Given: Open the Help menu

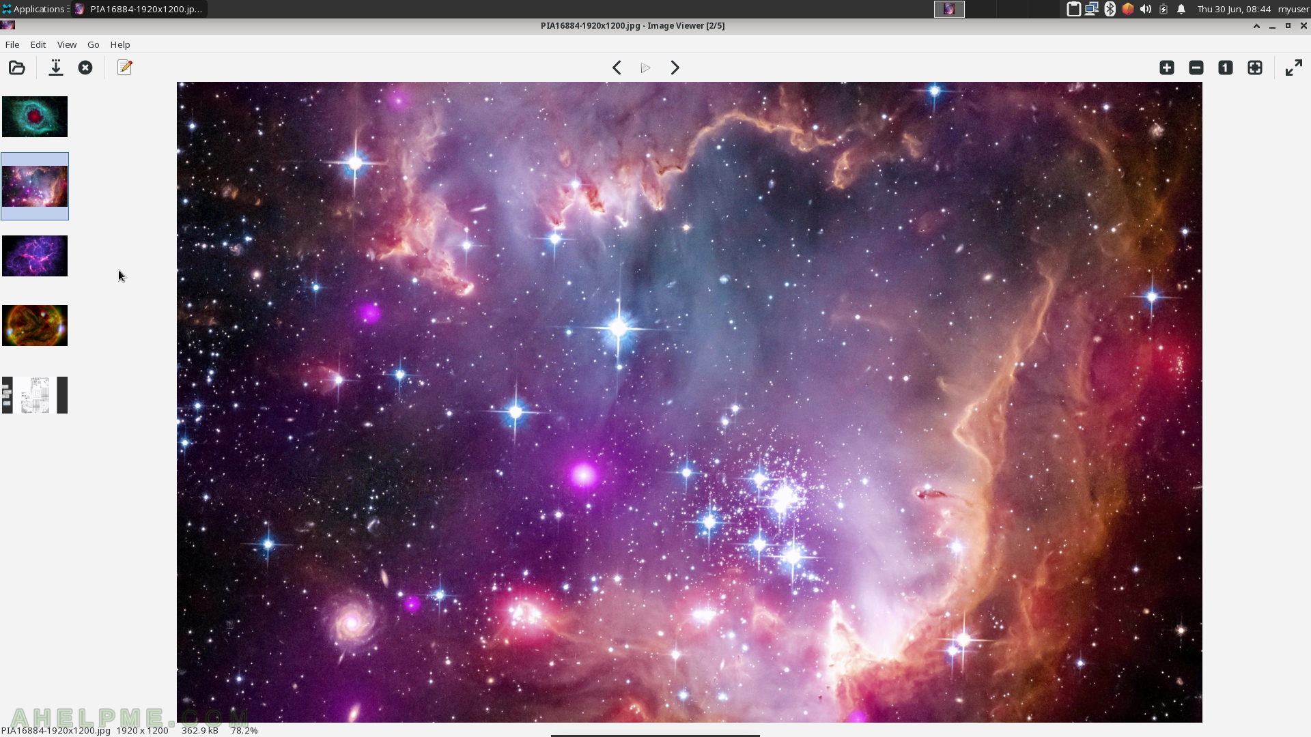Looking at the screenshot, I should 120,44.
